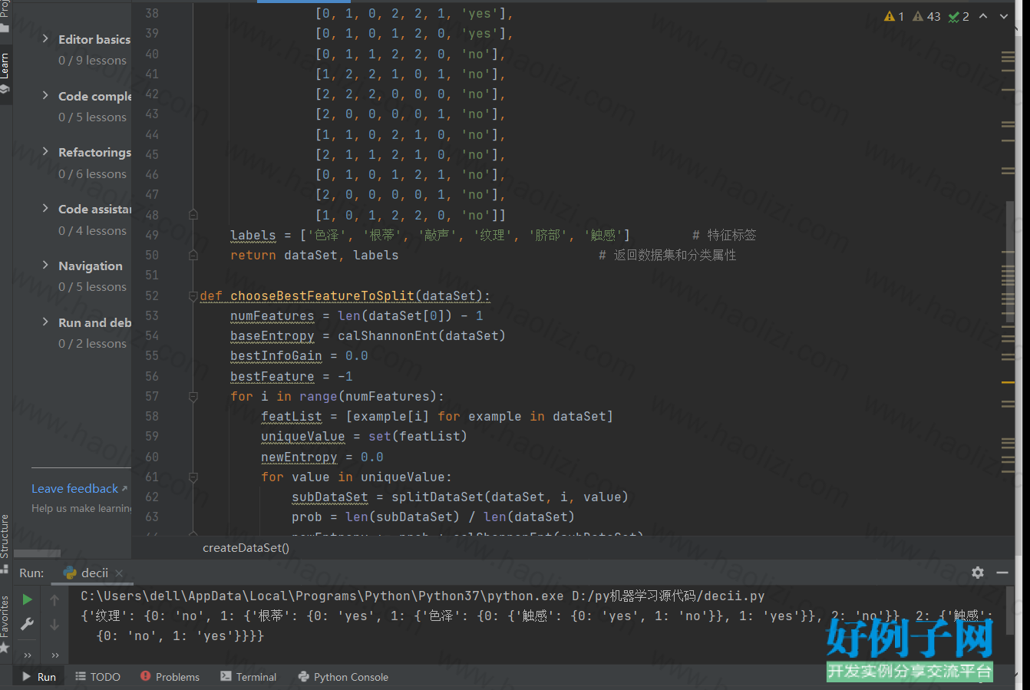Expand the Navigation lesson group
This screenshot has width=1030, height=690.
(x=45, y=265)
